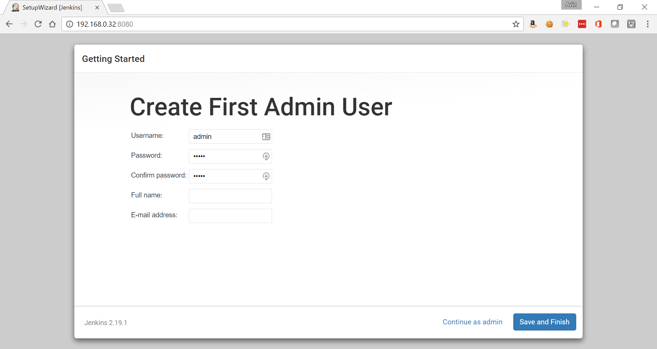657x349 pixels.
Task: Click the browser back arrow
Action: [x=9, y=24]
